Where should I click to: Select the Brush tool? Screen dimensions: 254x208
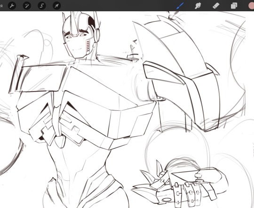point(180,6)
